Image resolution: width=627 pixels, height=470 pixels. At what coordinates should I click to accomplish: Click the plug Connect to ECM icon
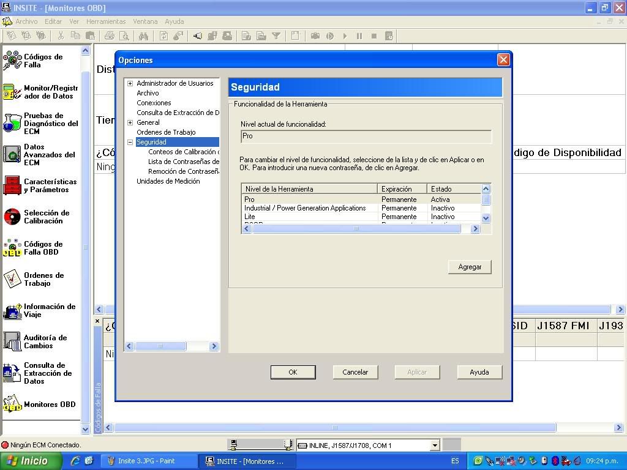(197, 36)
